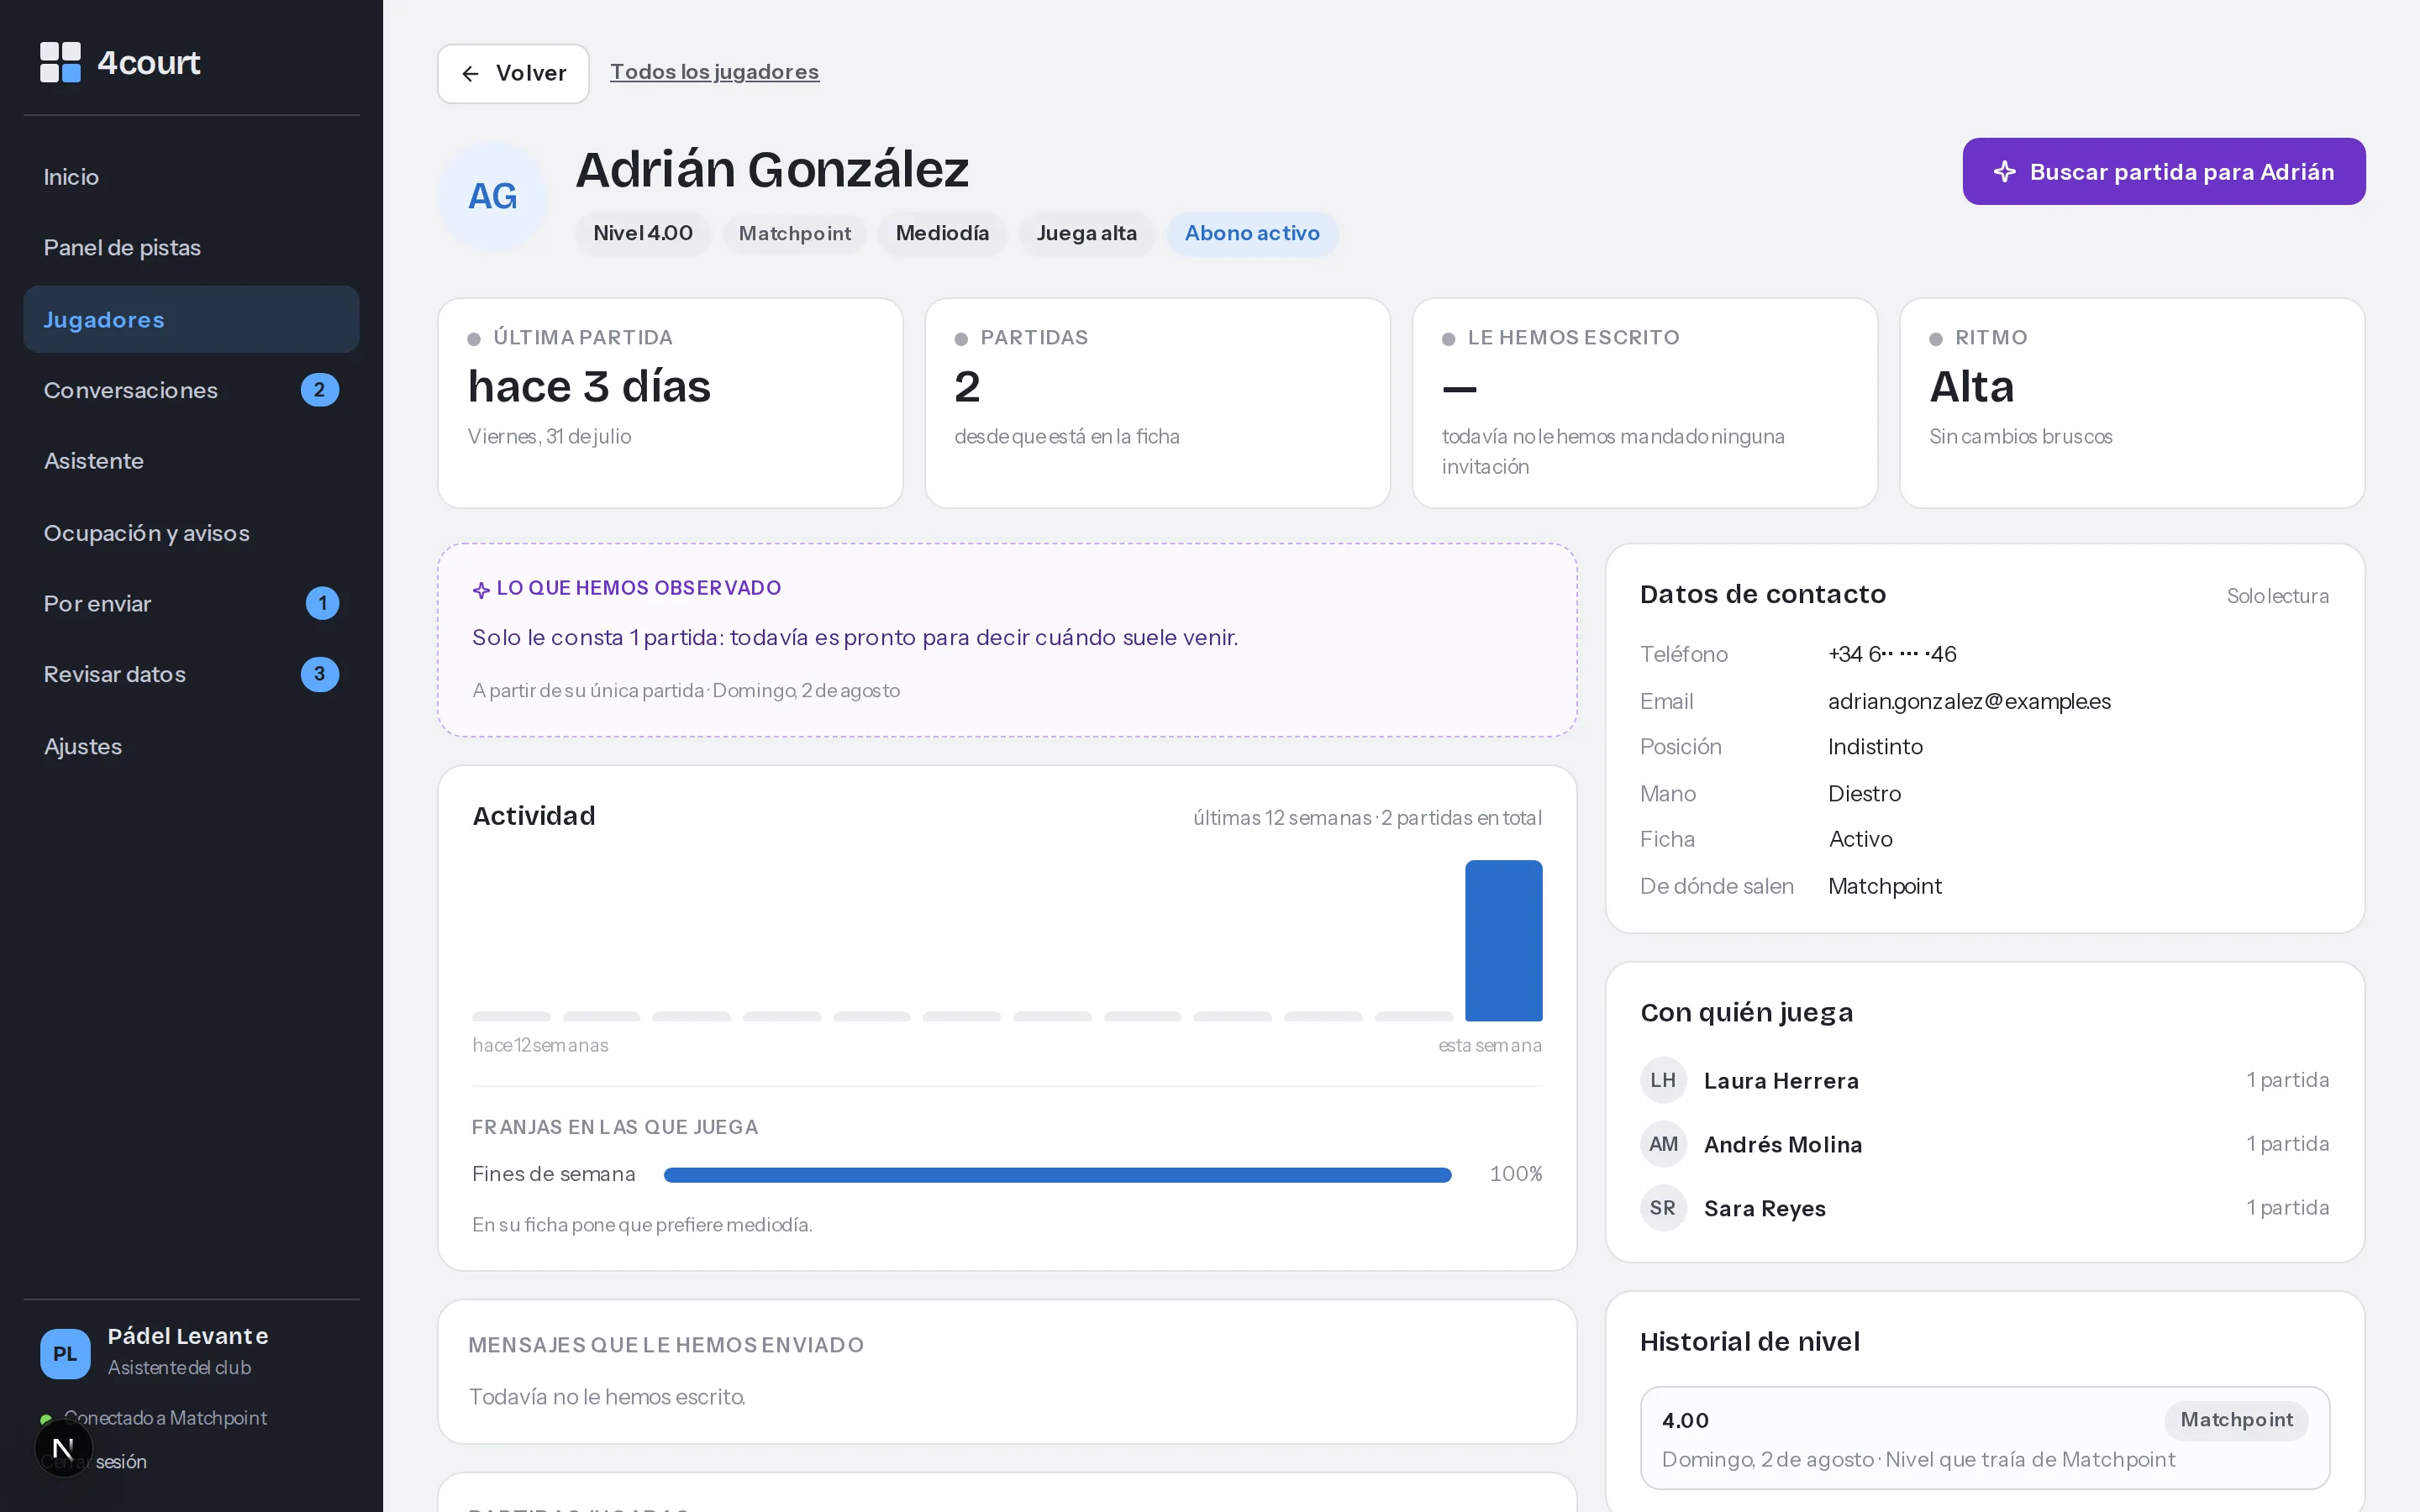
Task: Click the Adrián González heading
Action: pyautogui.click(x=772, y=169)
